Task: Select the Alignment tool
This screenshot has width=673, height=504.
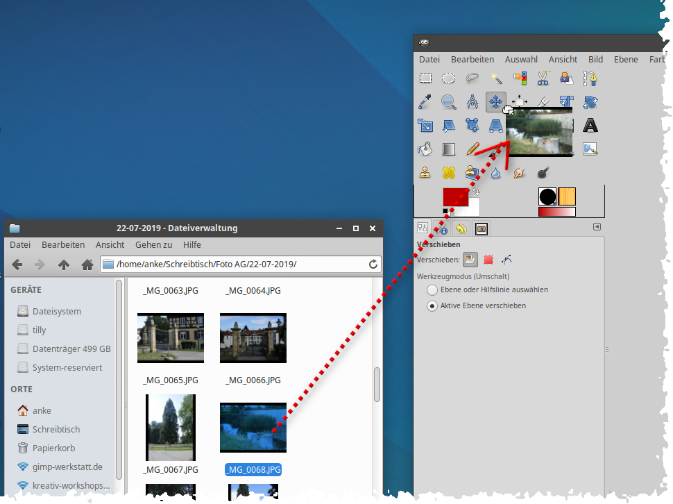Action: [x=520, y=101]
